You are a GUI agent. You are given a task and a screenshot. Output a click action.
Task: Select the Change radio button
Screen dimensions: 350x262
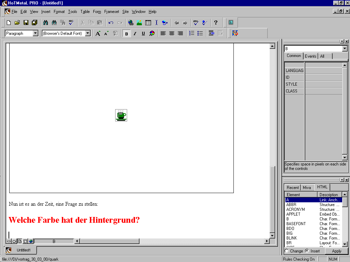click(x=286, y=251)
